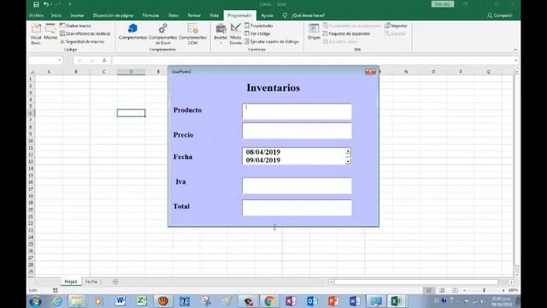Open the Name Box dropdown
This screenshot has width=547, height=308.
59,61
